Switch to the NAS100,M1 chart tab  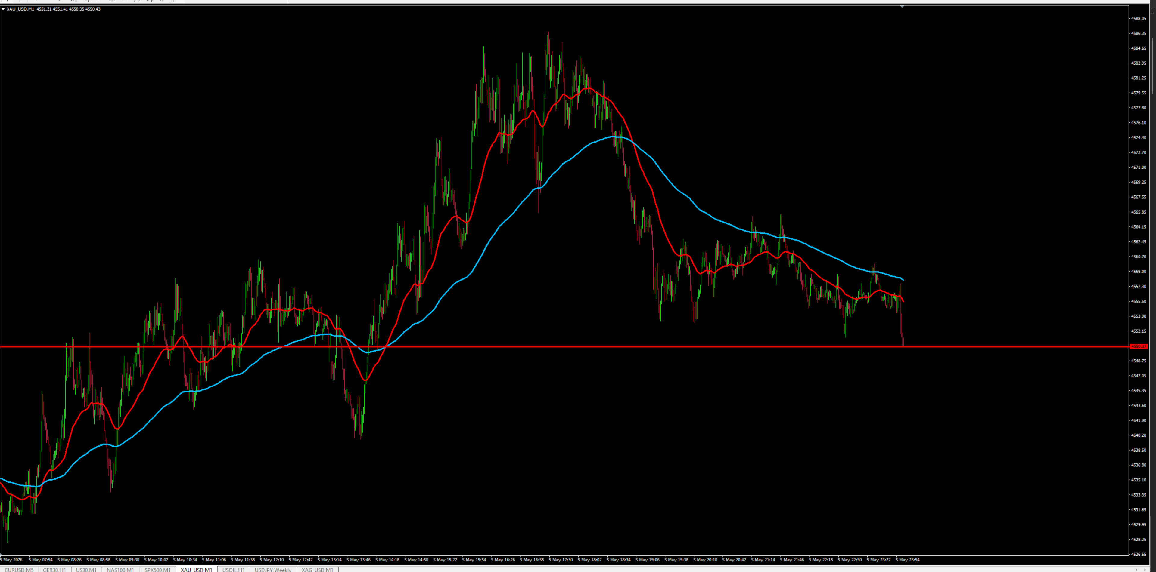click(x=120, y=570)
